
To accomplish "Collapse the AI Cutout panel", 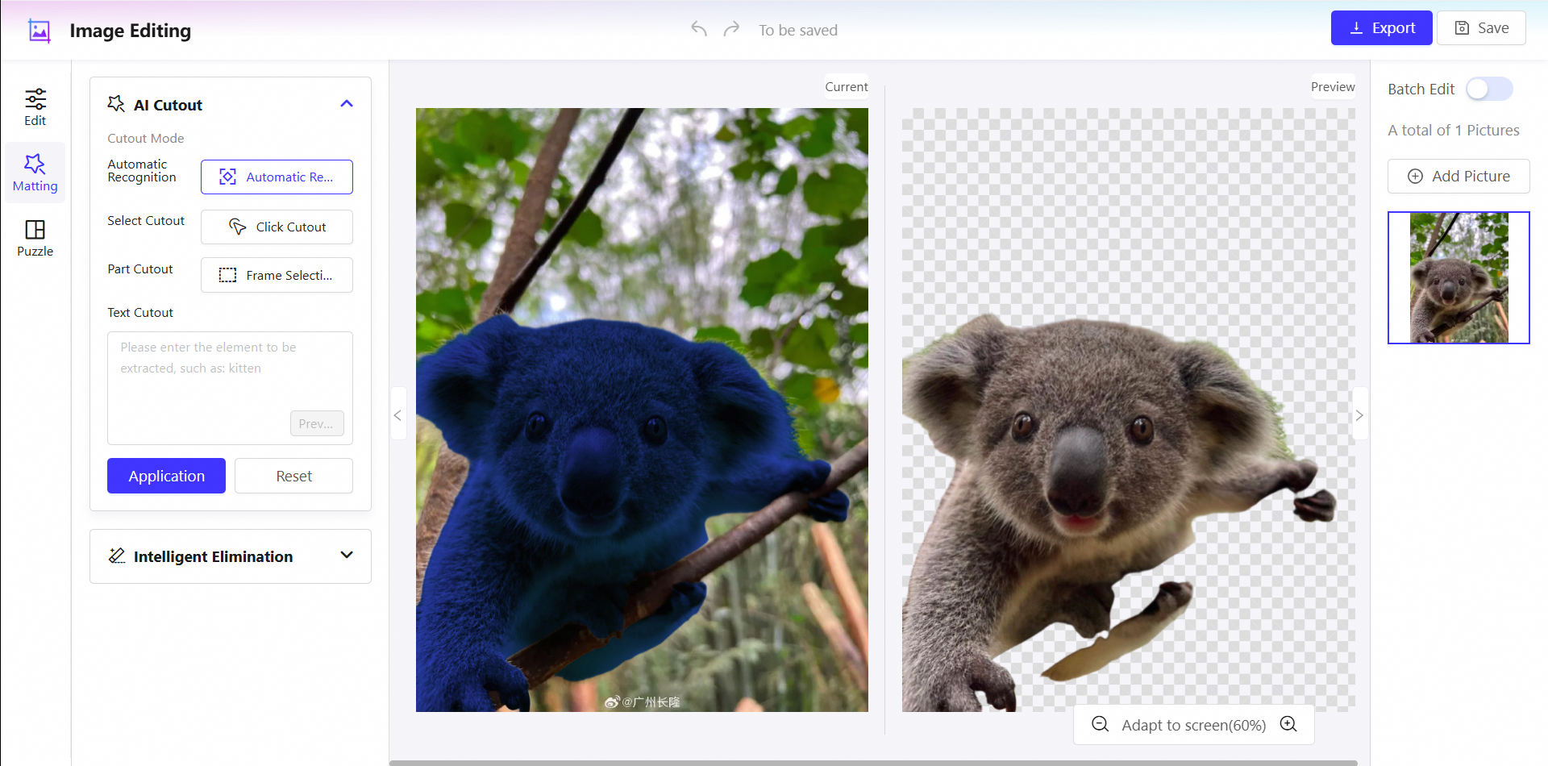I will 347,104.
